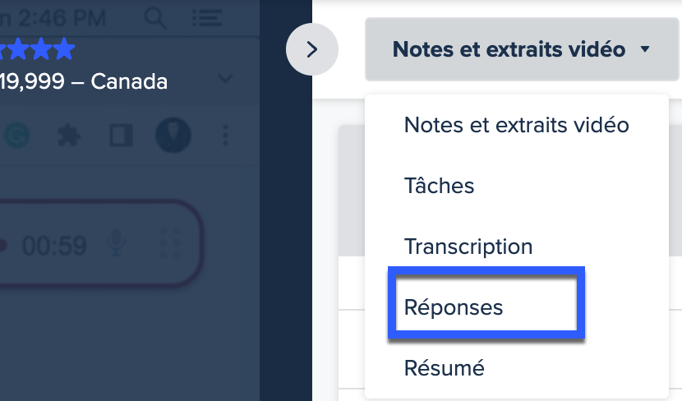Select Notes et extraits vidéo menu option
The width and height of the screenshot is (682, 401).
516,125
